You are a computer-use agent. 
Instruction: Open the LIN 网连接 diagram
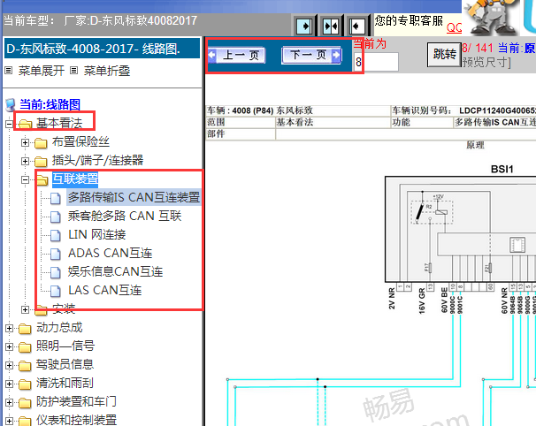point(97,234)
